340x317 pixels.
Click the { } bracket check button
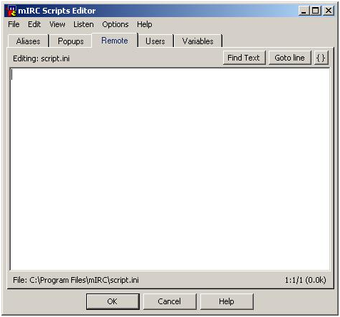pyautogui.click(x=321, y=58)
